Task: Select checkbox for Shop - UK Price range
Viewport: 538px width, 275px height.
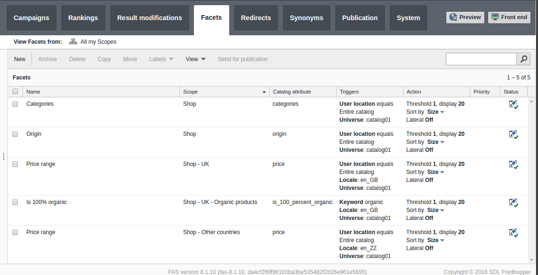Action: pos(15,164)
